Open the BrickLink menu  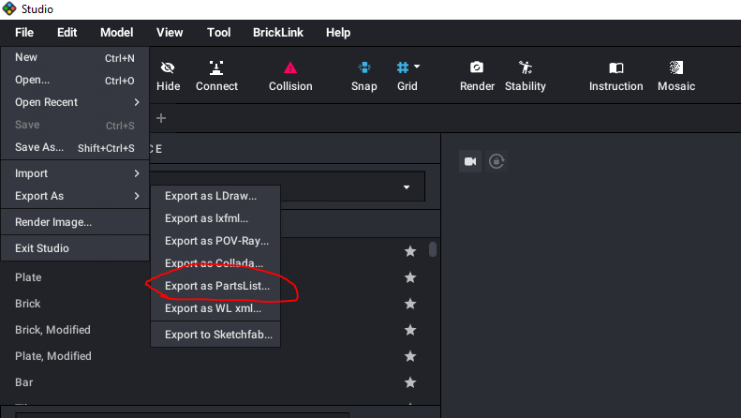[x=278, y=33]
